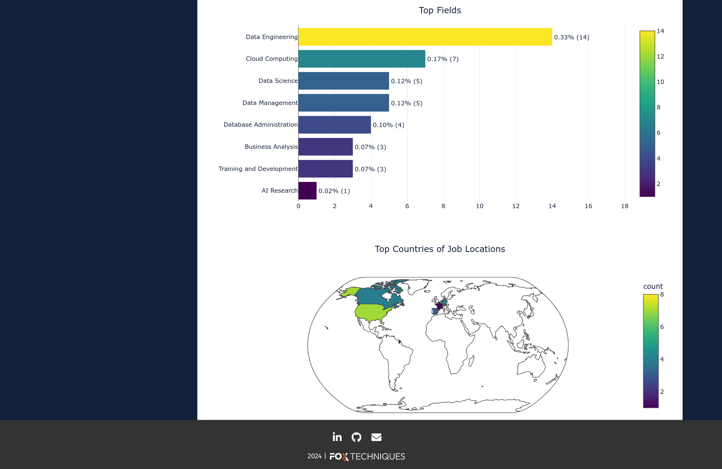Click the 'Top Fields' chart title

click(440, 10)
